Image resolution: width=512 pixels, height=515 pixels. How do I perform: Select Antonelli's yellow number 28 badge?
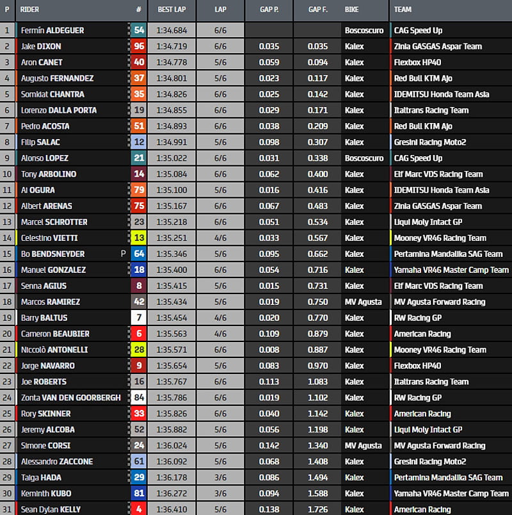pyautogui.click(x=139, y=350)
